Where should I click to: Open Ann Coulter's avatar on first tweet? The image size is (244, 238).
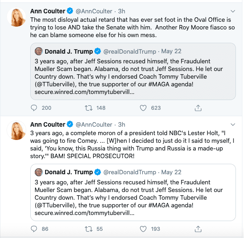tap(17, 17)
